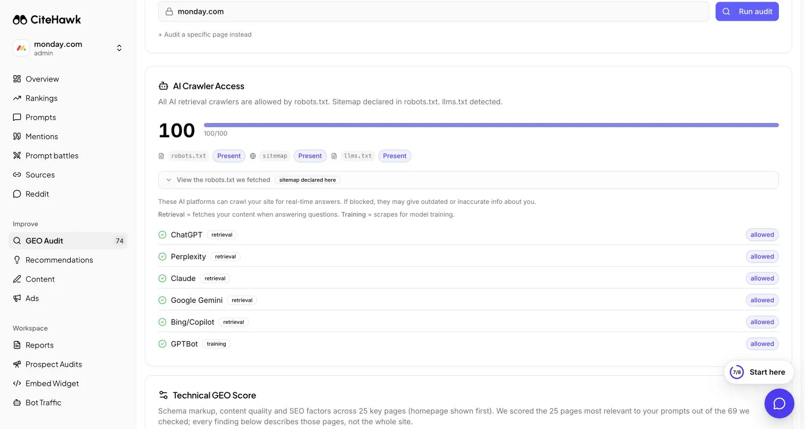The width and height of the screenshot is (805, 429).
Task: Click the Google Gemini allowed status badge
Action: pyautogui.click(x=762, y=300)
